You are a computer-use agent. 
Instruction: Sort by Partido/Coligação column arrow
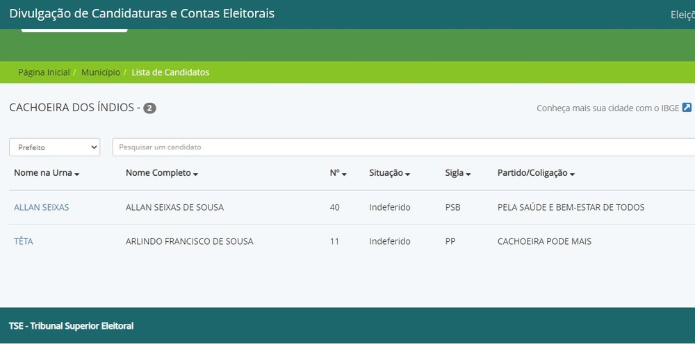[x=572, y=174]
